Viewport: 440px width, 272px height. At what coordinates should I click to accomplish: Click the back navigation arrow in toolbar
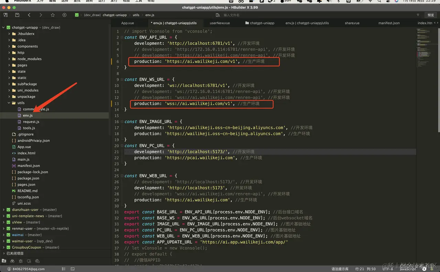(29, 15)
